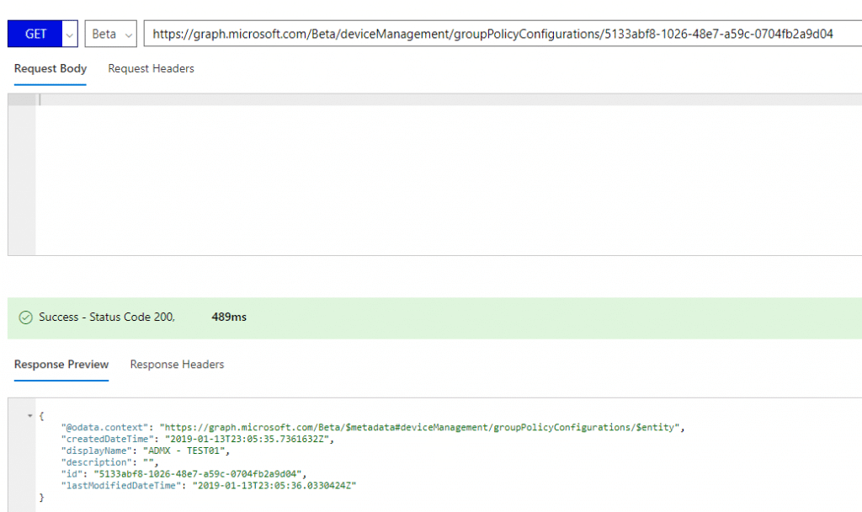Click the blue GET method button
The width and height of the screenshot is (862, 512).
(x=35, y=34)
